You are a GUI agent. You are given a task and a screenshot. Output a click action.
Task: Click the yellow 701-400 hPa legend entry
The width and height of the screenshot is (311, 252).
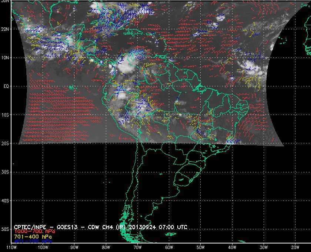tap(33, 237)
